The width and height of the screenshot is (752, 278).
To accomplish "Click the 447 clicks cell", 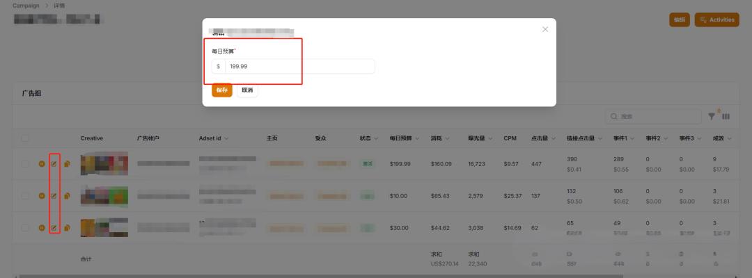I will [536, 164].
